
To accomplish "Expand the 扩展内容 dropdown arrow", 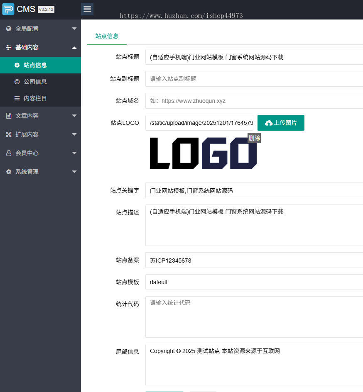I will [x=74, y=134].
